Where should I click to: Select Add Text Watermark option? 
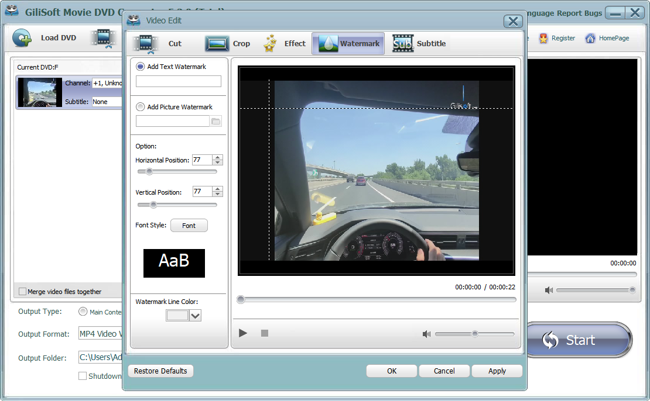(x=141, y=67)
